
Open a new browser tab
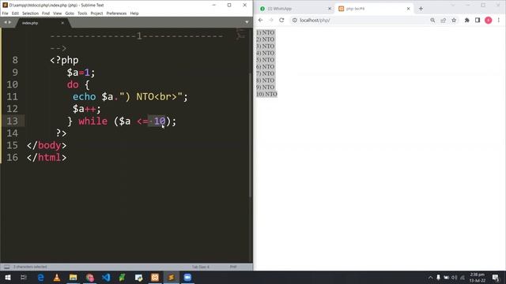coord(421,9)
